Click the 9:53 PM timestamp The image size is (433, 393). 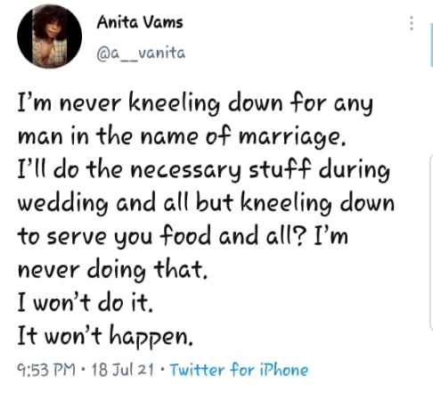(46, 370)
